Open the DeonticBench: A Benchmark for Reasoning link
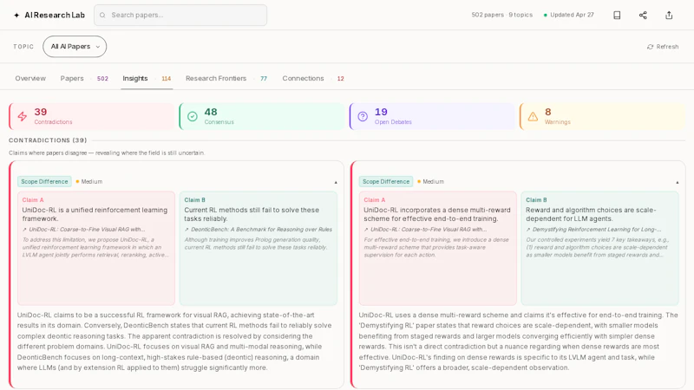Image resolution: width=694 pixels, height=390 pixels. [258, 230]
